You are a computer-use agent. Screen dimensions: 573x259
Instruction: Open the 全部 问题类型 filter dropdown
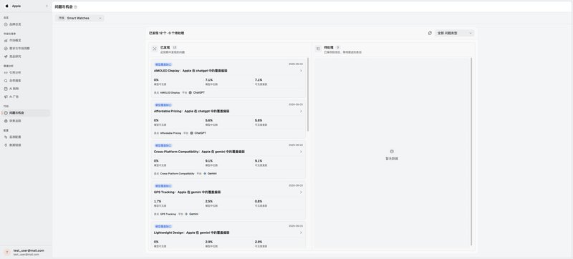click(455, 33)
